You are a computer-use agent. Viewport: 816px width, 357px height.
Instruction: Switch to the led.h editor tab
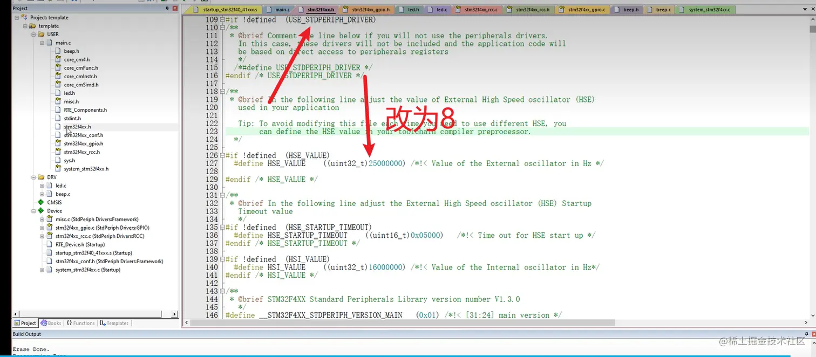[x=410, y=10]
